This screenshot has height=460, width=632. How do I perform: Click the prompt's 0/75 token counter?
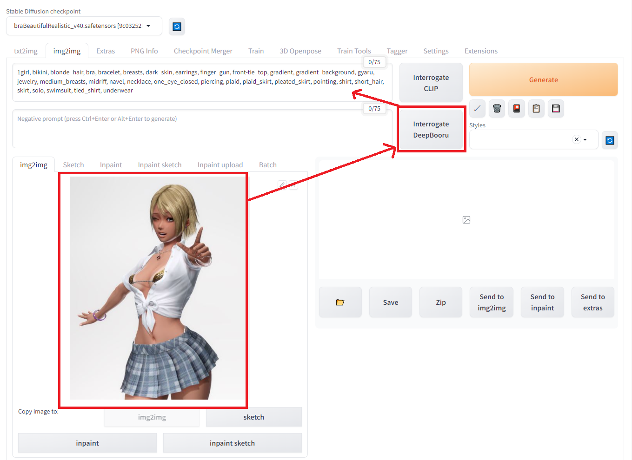point(374,62)
